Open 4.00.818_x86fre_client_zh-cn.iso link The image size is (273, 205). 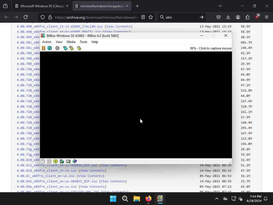[47, 171]
